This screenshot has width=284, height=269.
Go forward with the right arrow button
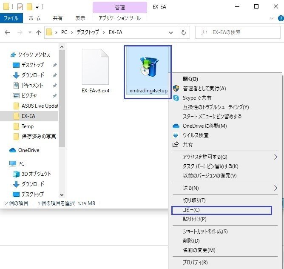click(x=20, y=32)
